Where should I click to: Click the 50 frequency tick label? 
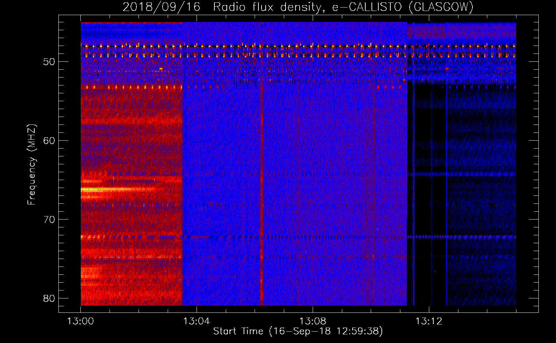point(49,62)
